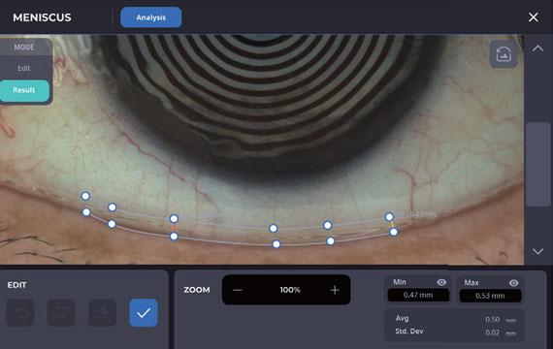Click the down chevron beside the image
553x349 pixels.
[537, 251]
